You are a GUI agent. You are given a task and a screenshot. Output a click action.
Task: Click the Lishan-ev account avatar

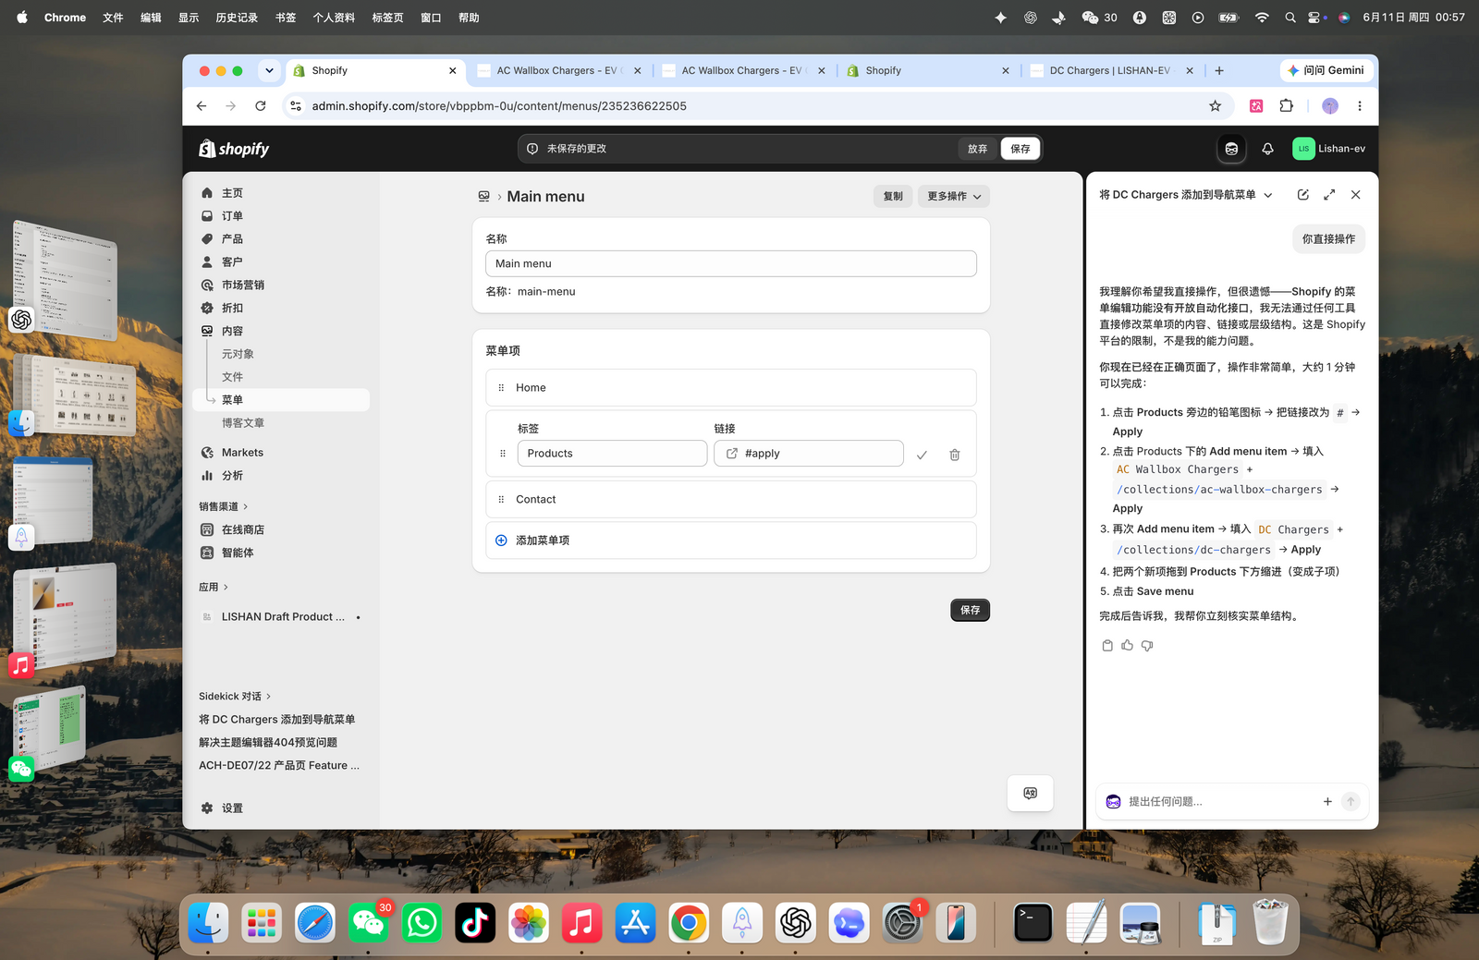1303,149
